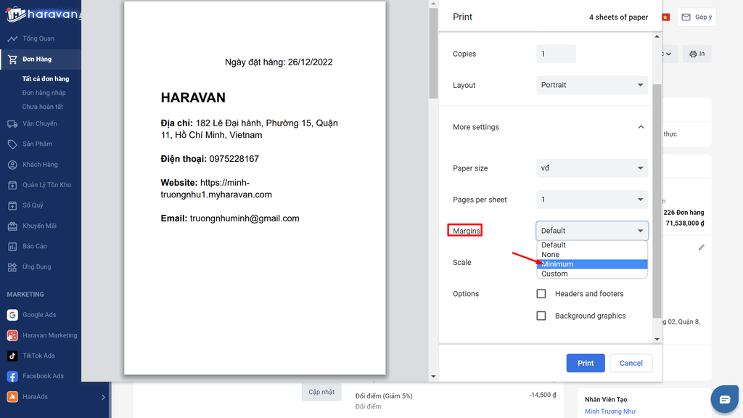This screenshot has width=743, height=418.
Task: Click the blue Print button
Action: tap(586, 363)
